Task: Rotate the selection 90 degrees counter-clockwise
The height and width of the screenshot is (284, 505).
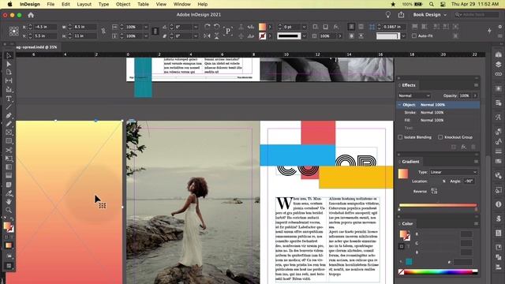Action: [x=217, y=27]
